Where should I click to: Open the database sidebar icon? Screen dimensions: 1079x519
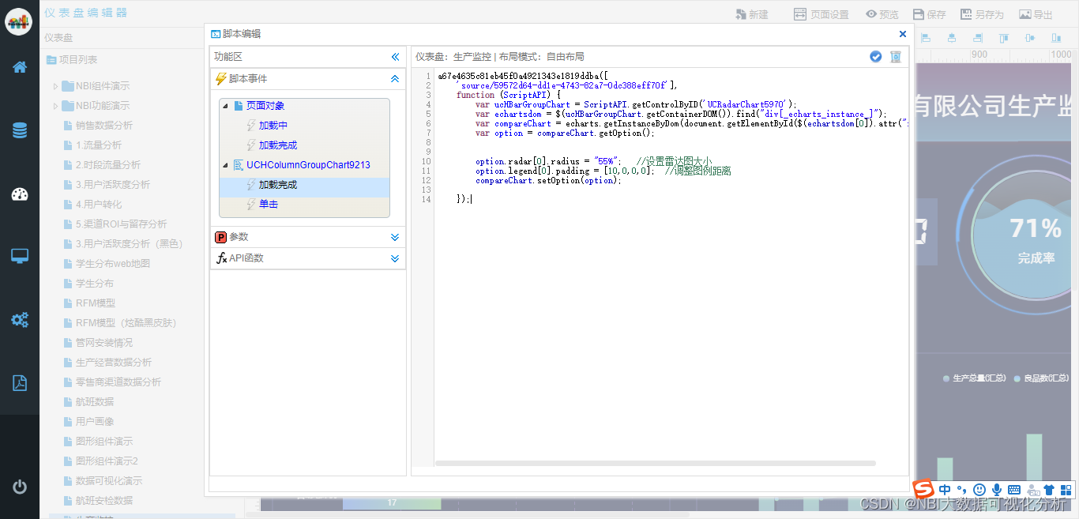coord(20,130)
